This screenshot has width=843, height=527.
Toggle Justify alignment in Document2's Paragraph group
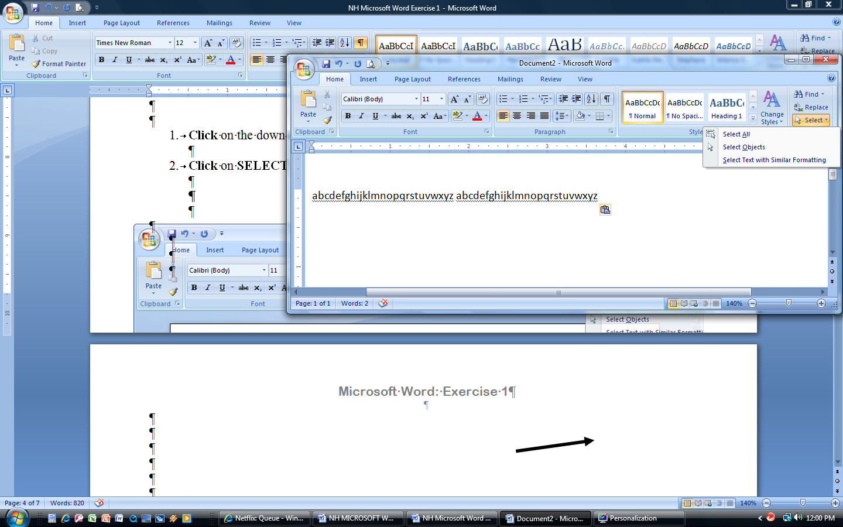point(544,116)
